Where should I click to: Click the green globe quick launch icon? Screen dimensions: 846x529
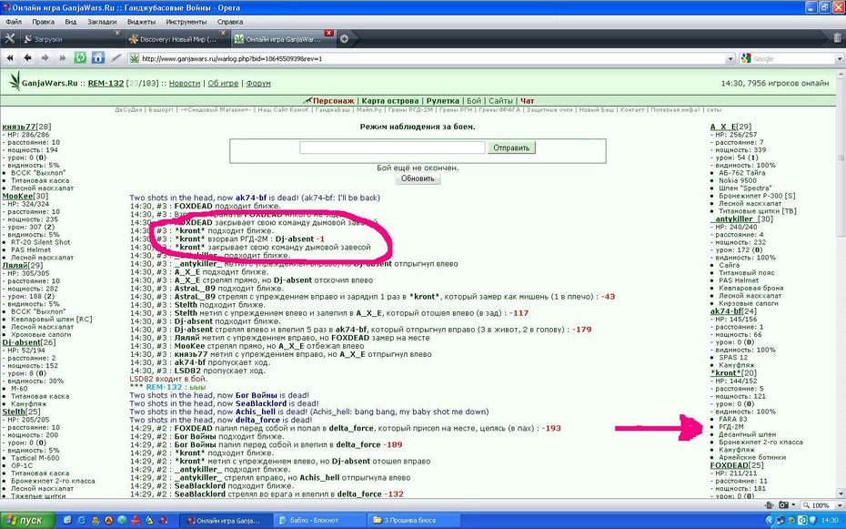pyautogui.click(x=122, y=521)
